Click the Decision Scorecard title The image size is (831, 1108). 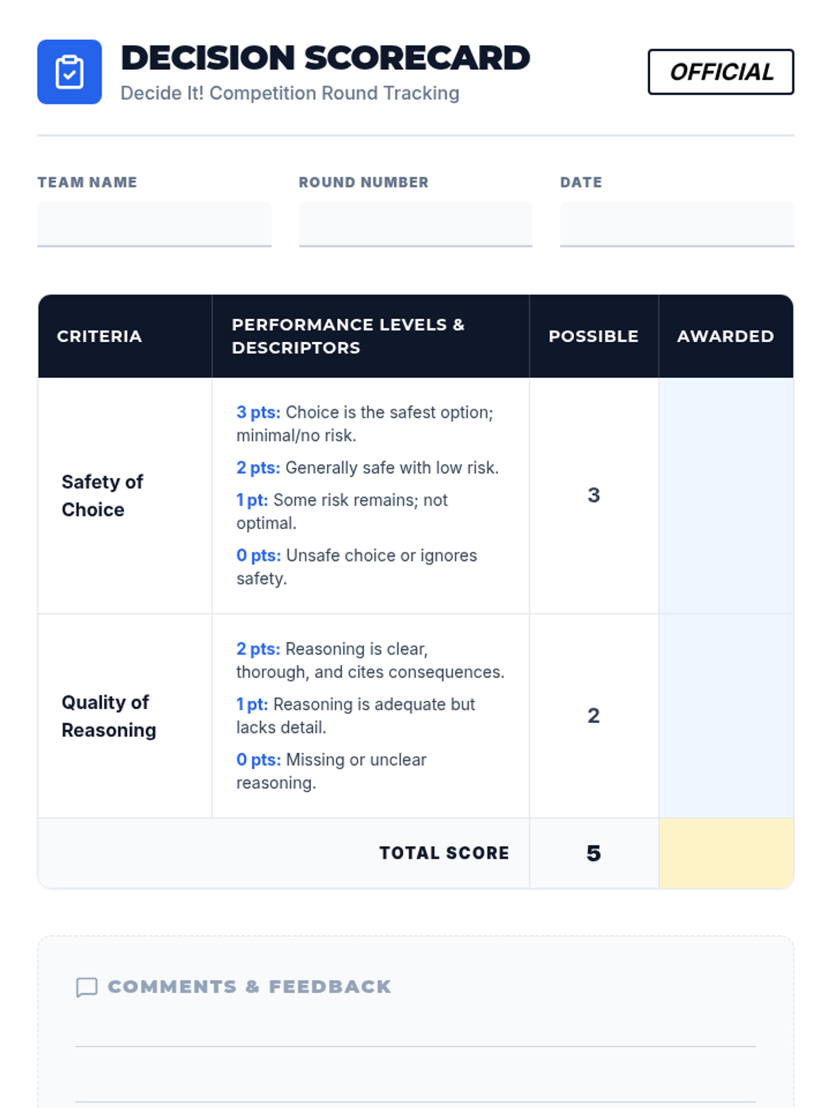325,58
